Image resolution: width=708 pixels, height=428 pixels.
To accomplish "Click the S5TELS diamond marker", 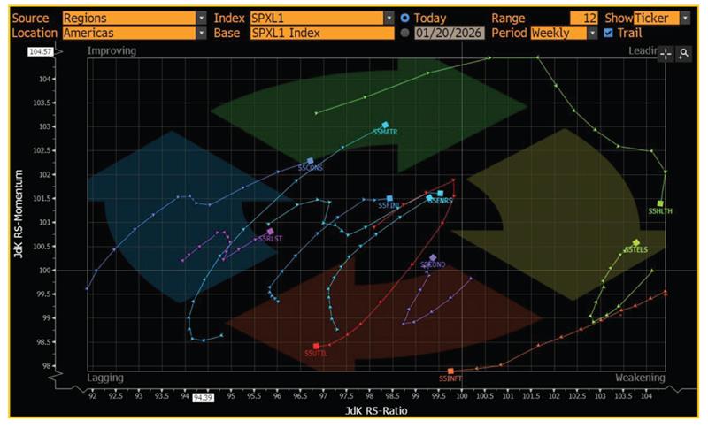I will [x=636, y=242].
